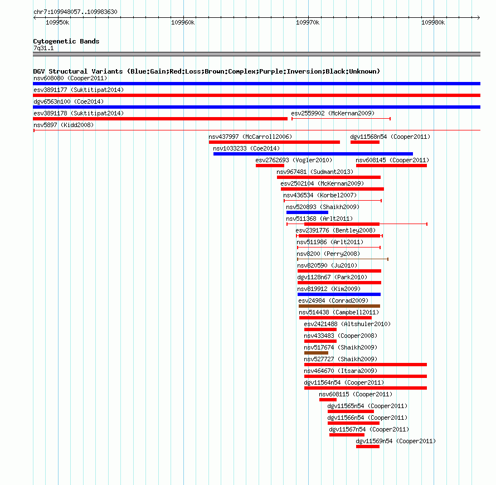Open nsv517674 (Shaikh2009) label
This screenshot has height=485, width=496.
(x=341, y=347)
